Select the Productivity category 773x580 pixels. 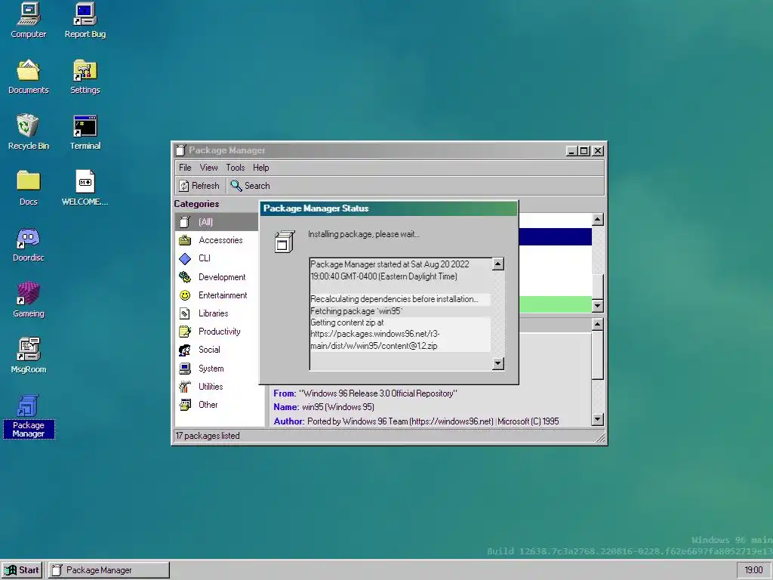click(x=217, y=332)
